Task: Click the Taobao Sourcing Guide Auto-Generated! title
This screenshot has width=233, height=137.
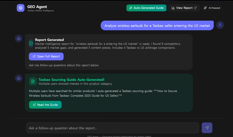Action: click(x=71, y=80)
